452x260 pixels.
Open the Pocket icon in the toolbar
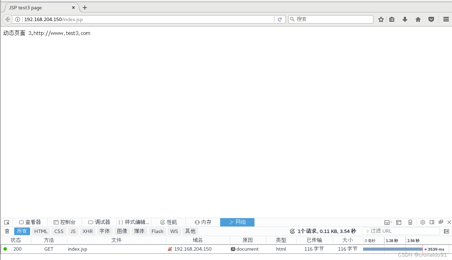(431, 19)
